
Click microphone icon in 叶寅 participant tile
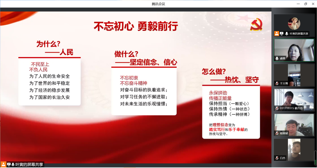click(286, 34)
